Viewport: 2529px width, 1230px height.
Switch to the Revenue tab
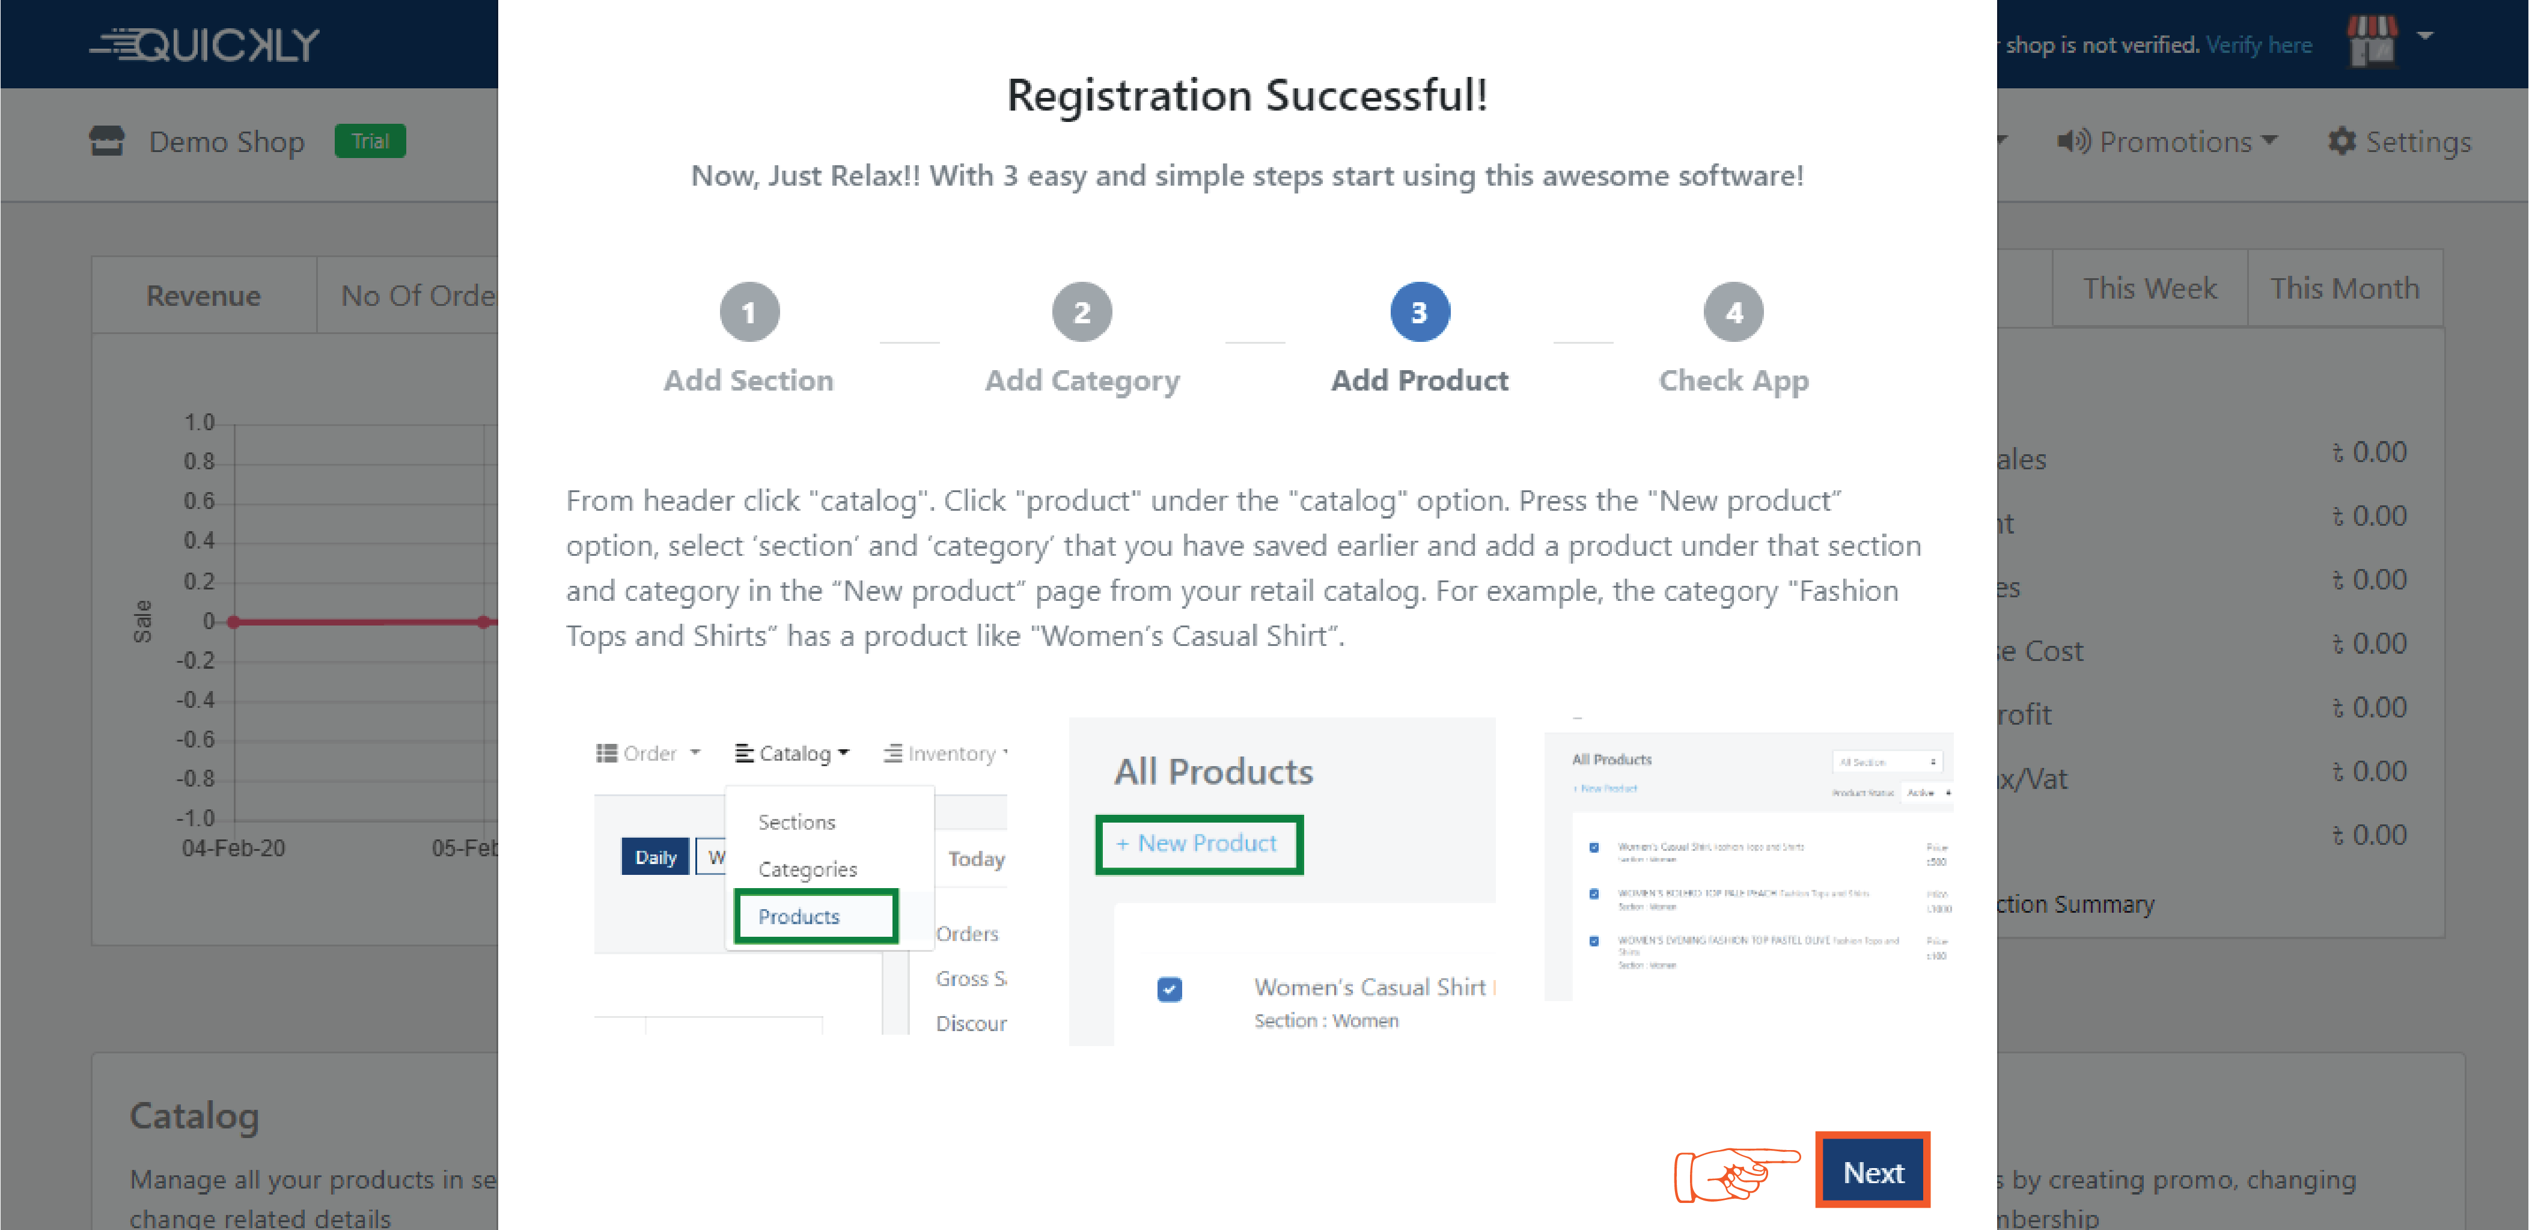(203, 296)
